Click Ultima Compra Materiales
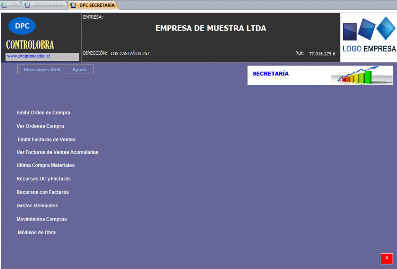Image resolution: width=397 pixels, height=269 pixels. (45, 165)
